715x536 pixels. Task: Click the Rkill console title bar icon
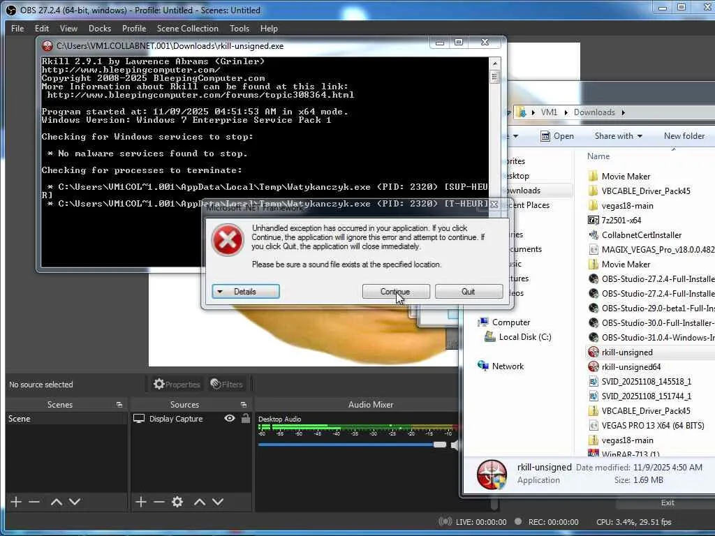tap(47, 46)
